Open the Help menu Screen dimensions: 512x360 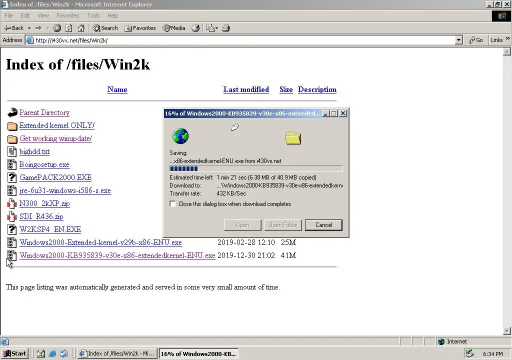(112, 15)
